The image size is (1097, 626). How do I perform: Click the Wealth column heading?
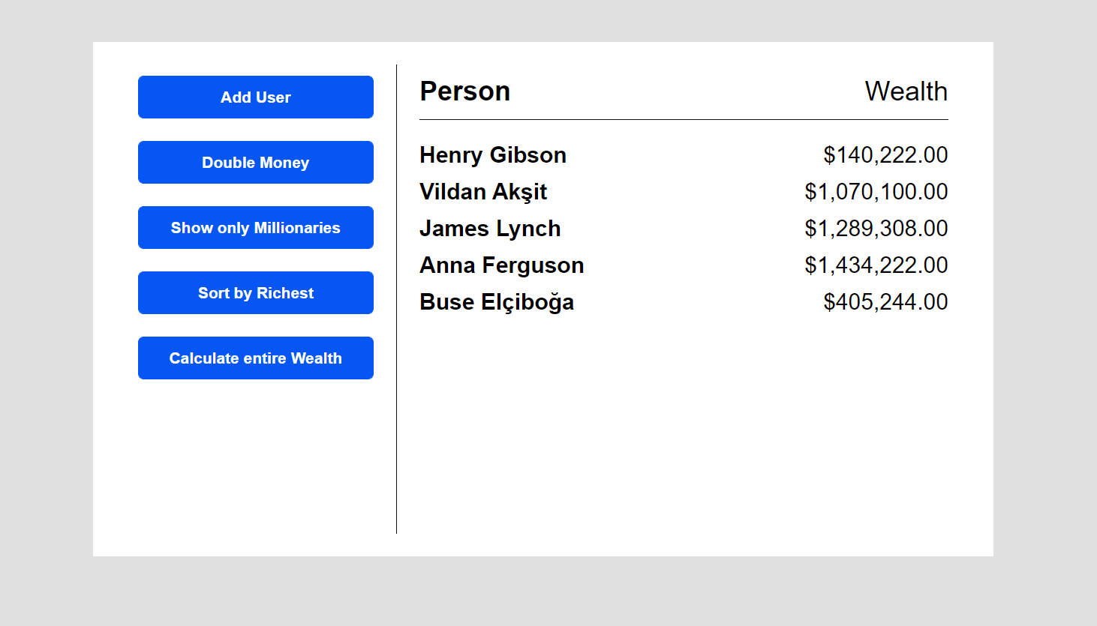pyautogui.click(x=906, y=91)
